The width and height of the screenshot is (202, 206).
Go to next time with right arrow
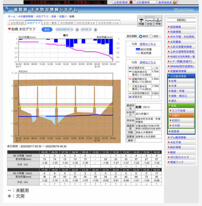pyautogui.click(x=96, y=30)
